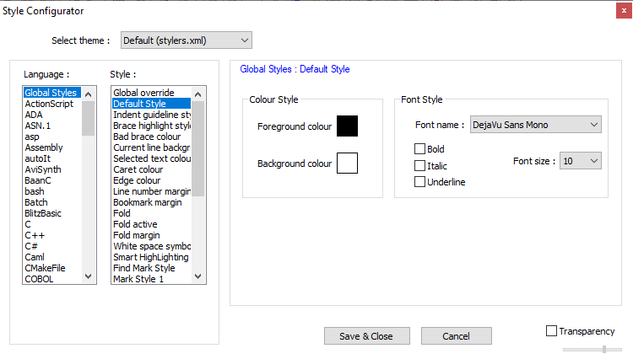This screenshot has height=359, width=633.
Task: Select ASN.1 language
Action: tap(52, 126)
